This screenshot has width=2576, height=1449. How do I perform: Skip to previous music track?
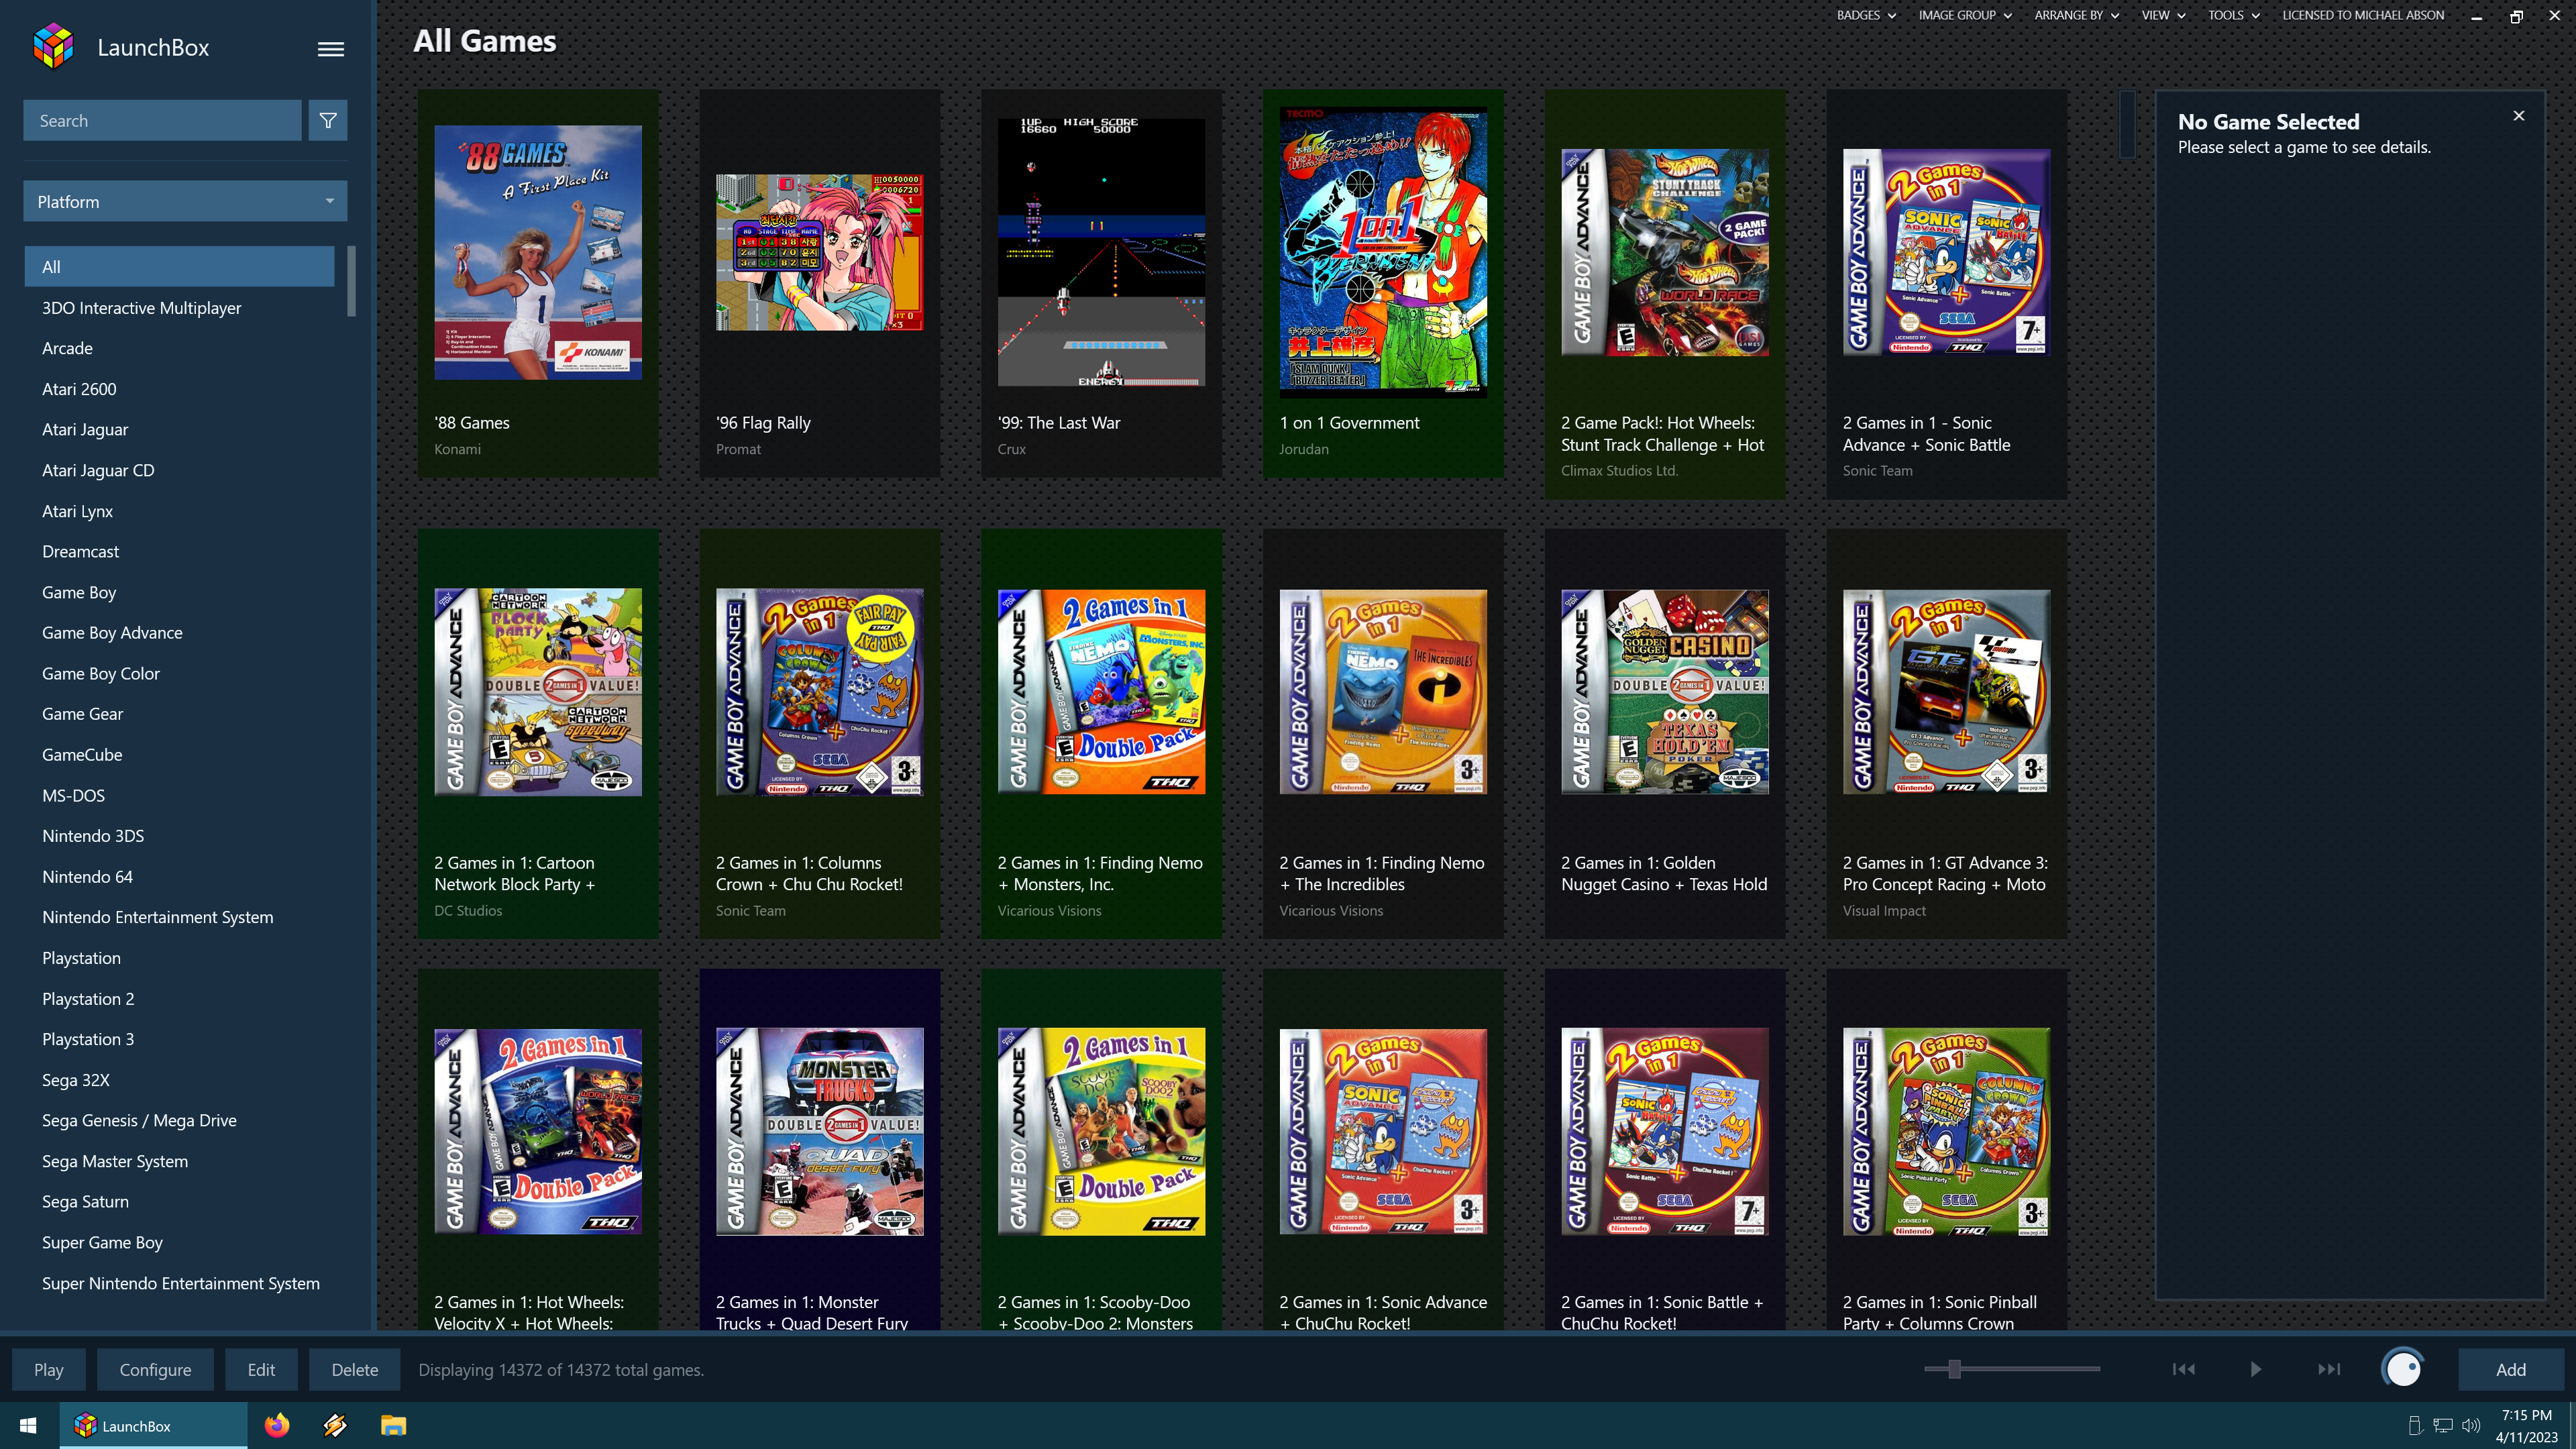pos(2183,1369)
